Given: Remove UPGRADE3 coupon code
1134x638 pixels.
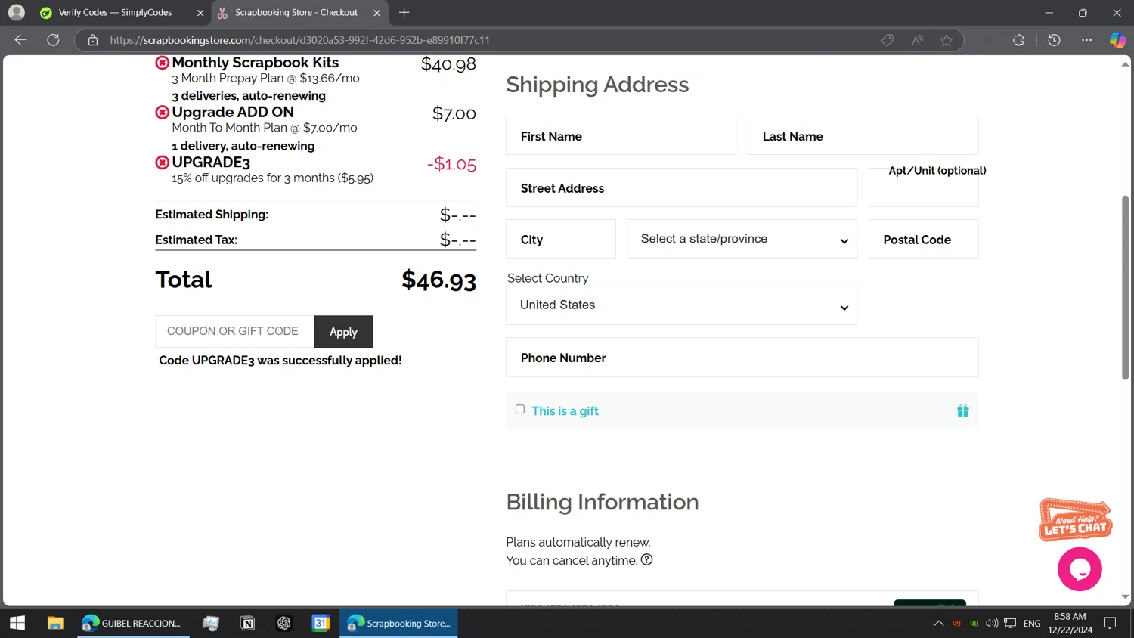Looking at the screenshot, I should coord(162,163).
